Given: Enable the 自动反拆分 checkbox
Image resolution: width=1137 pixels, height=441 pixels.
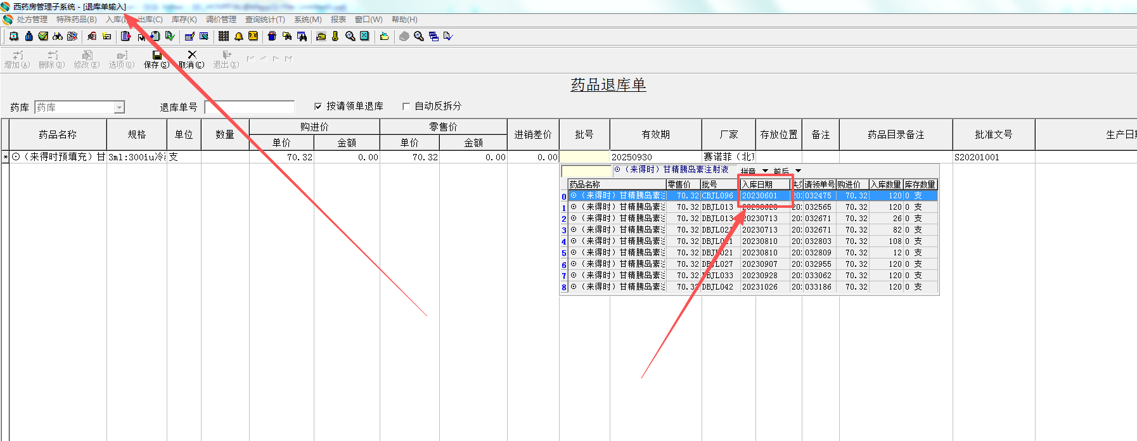Looking at the screenshot, I should click(x=406, y=106).
